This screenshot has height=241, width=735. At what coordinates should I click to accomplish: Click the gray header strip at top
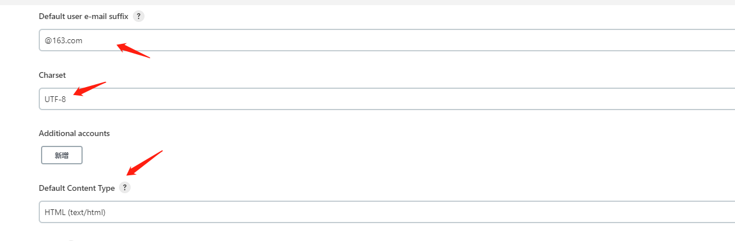point(367,2)
